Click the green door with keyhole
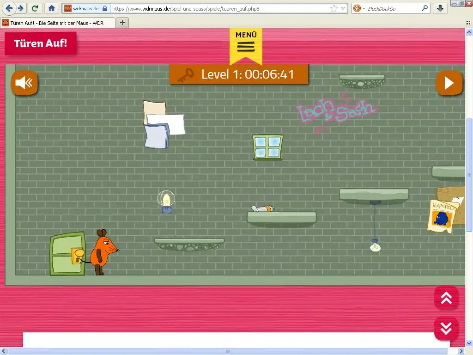473x355 pixels. point(67,254)
